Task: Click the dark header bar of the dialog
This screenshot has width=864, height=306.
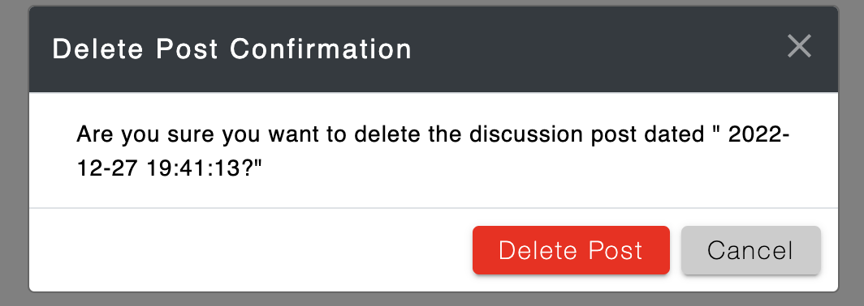Action: 433,49
